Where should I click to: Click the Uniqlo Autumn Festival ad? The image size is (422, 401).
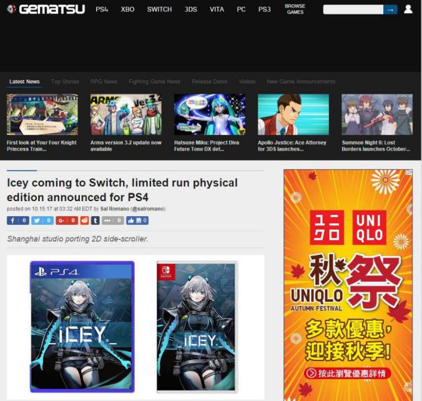(348, 285)
